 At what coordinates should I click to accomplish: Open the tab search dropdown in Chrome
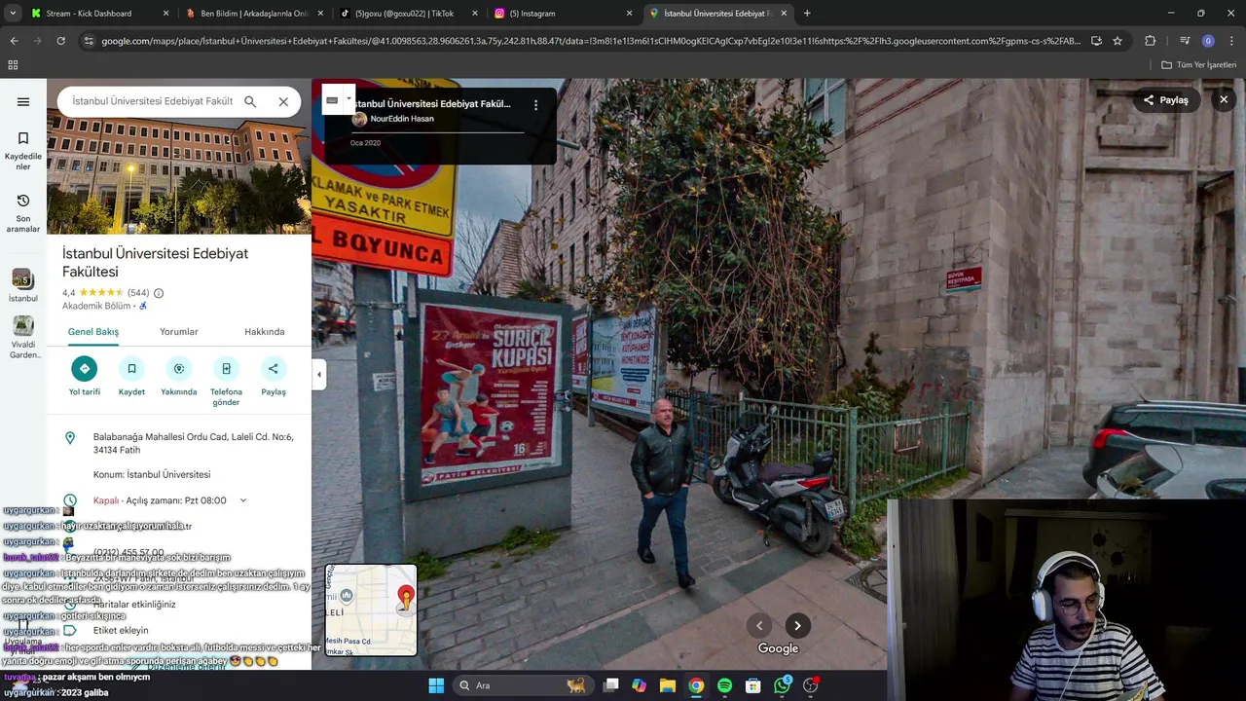coord(13,14)
